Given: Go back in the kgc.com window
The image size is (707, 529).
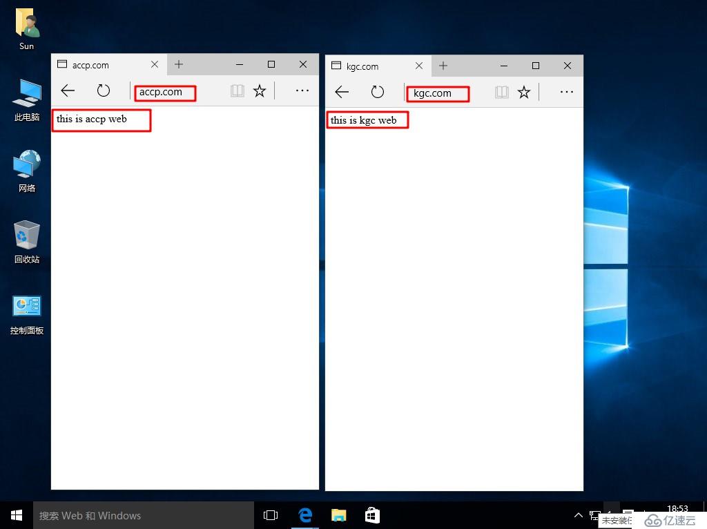Looking at the screenshot, I should click(x=342, y=92).
